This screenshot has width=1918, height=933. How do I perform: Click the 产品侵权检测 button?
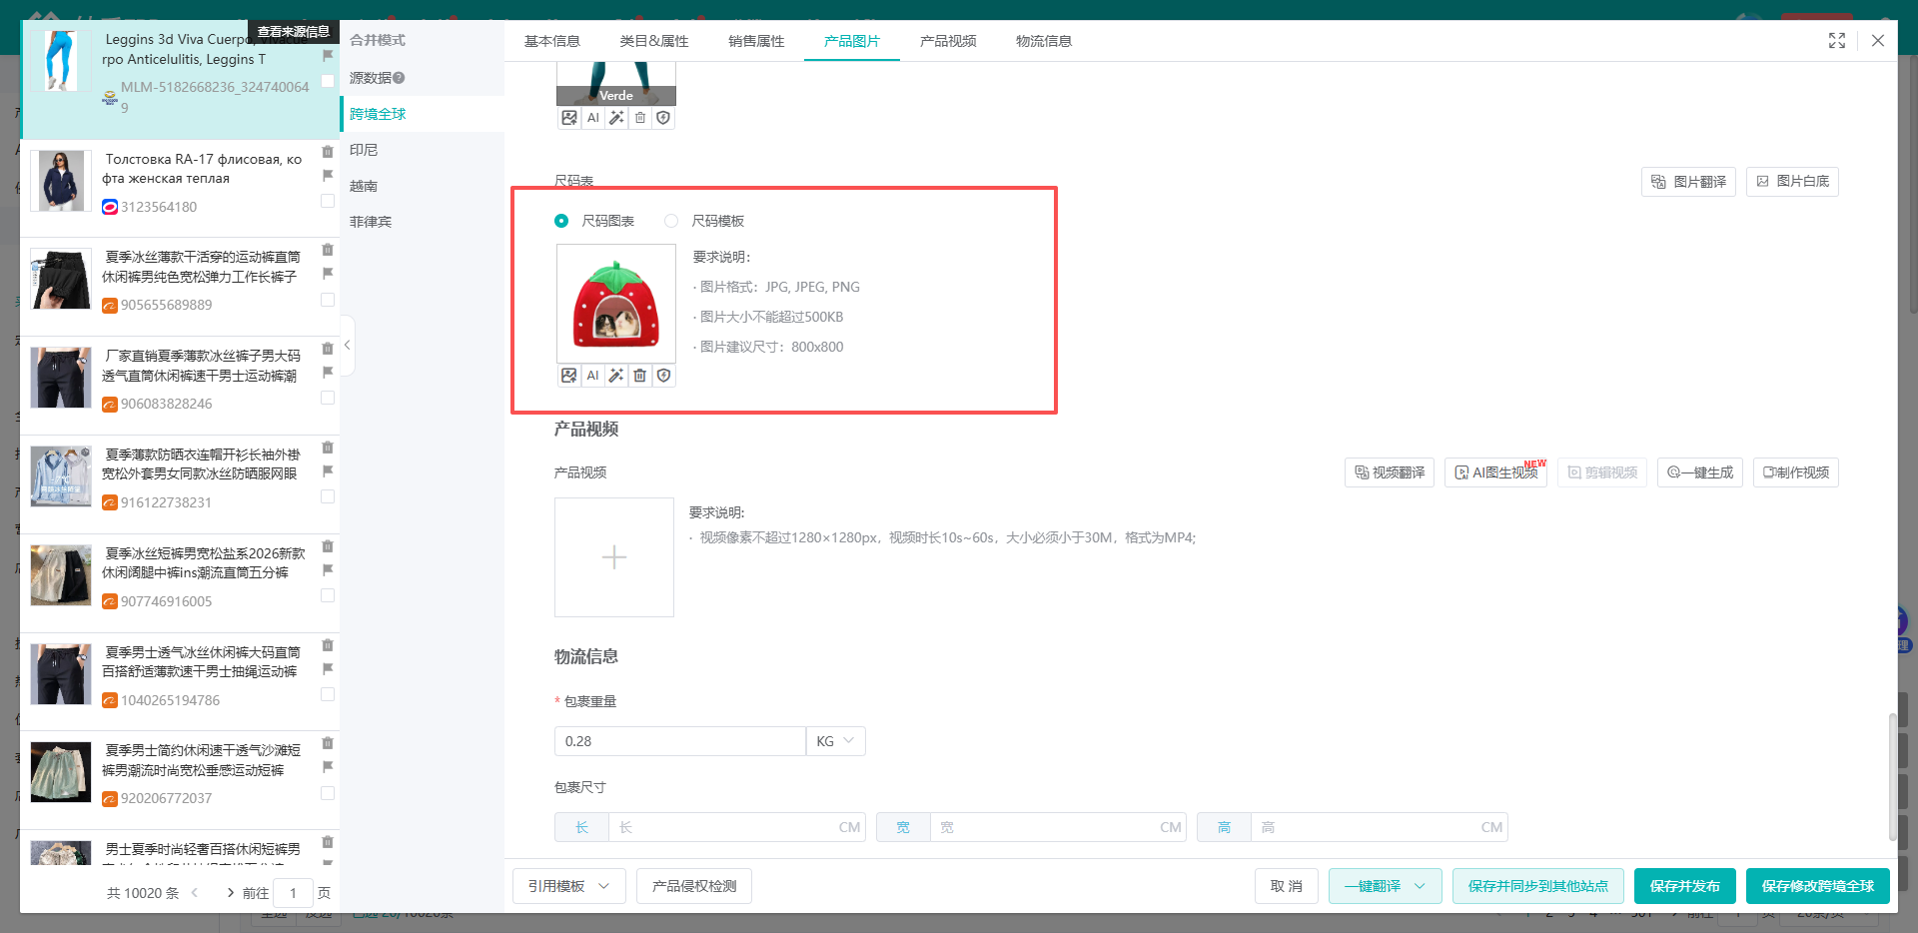coord(694,886)
